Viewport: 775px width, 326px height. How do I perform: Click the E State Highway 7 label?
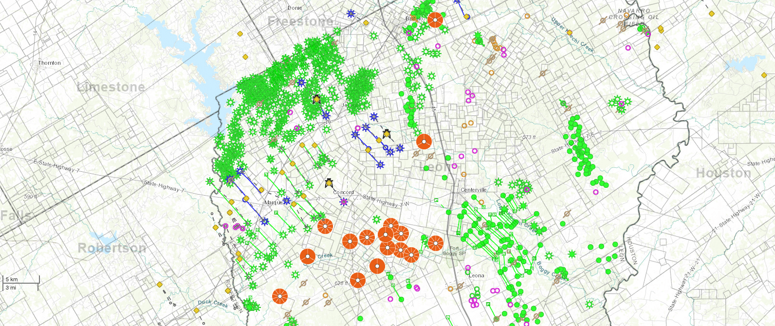(56, 166)
